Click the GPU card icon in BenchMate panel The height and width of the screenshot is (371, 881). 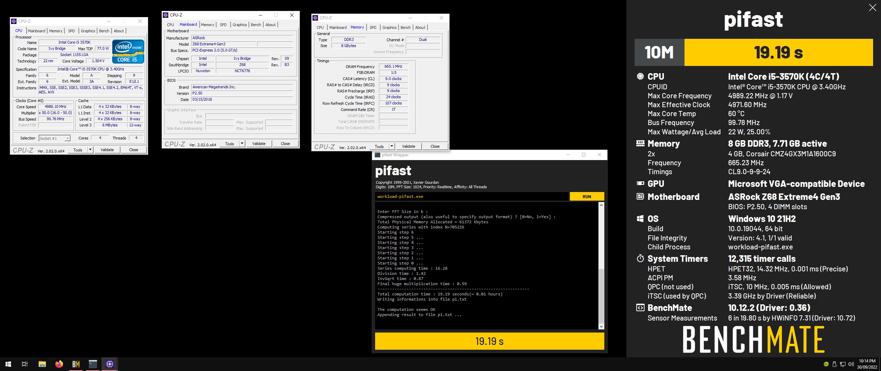click(640, 183)
